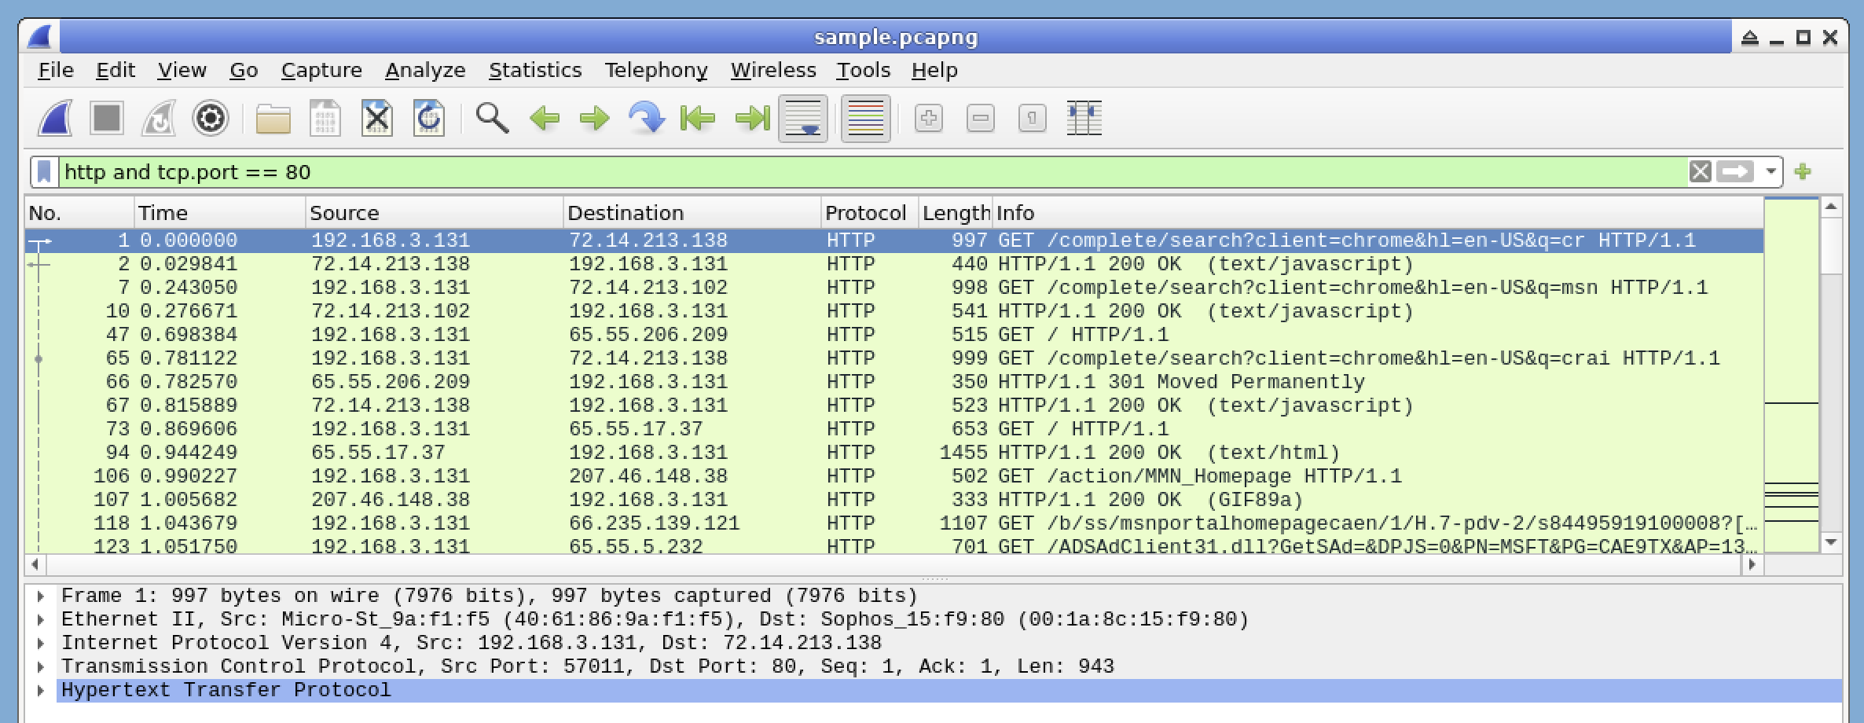
Task: Expand Transmission Control Protocol details
Action: tap(40, 667)
